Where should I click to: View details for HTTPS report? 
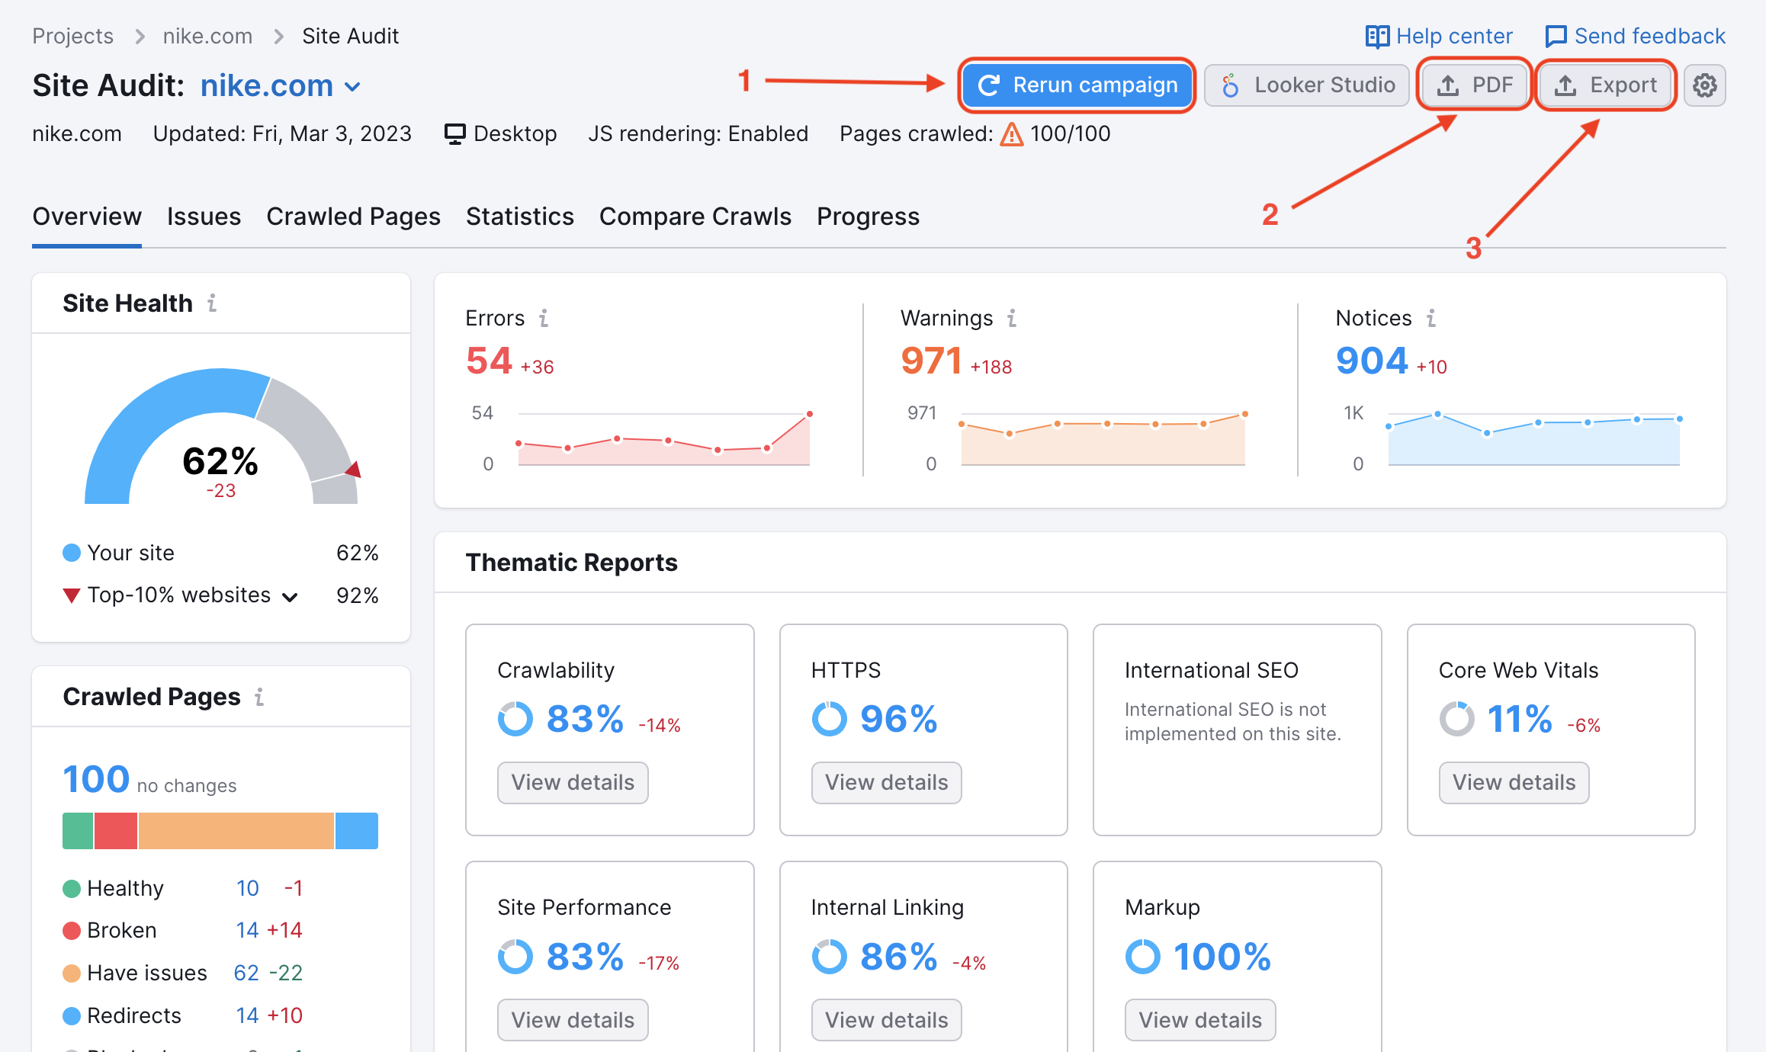coord(886,783)
